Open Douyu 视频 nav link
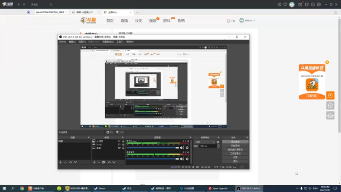 pos(153,20)
